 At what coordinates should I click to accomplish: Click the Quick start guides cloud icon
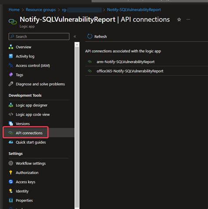[x=11, y=142]
